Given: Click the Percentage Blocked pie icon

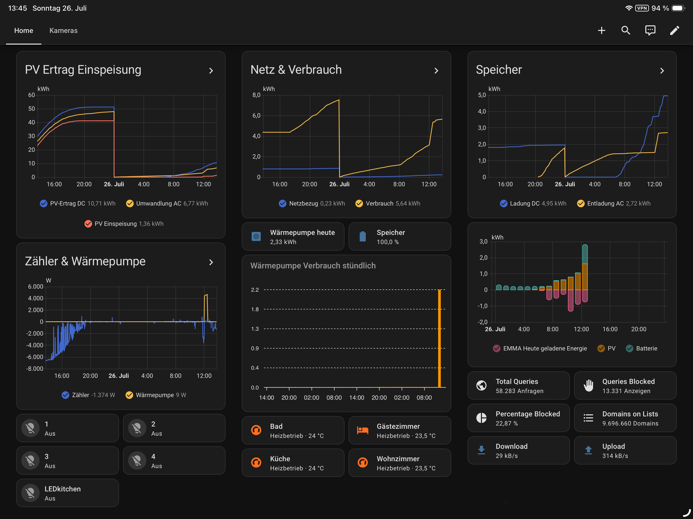Looking at the screenshot, I should (481, 418).
